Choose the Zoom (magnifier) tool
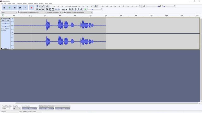Image resolution: width=202 pixels, height=113 pixels. [37, 9]
